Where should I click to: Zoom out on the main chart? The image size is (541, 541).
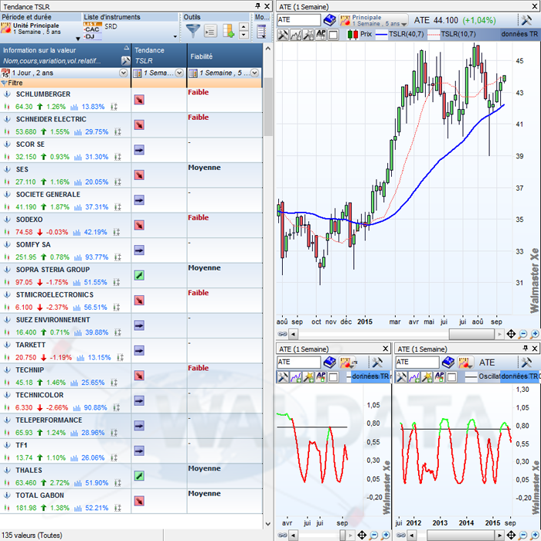point(524,335)
